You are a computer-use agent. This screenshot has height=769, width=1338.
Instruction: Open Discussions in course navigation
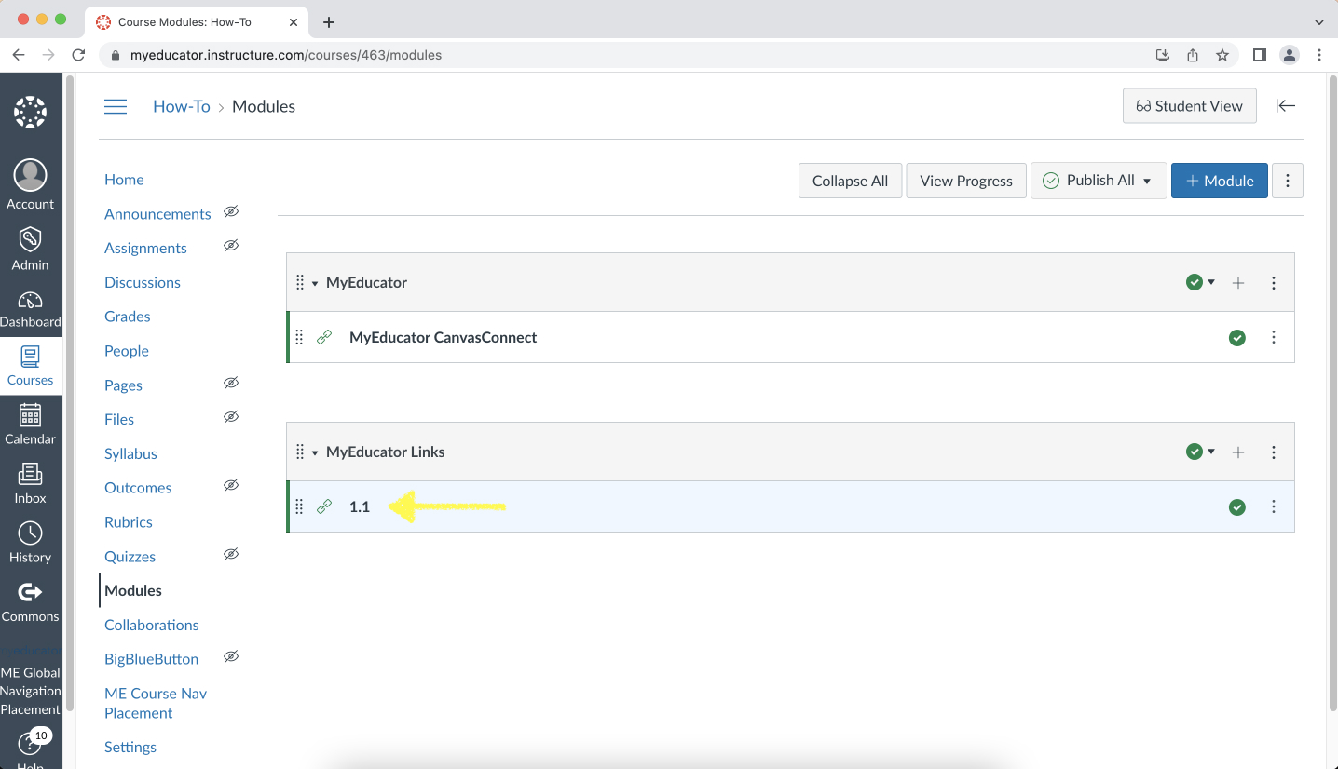tap(143, 282)
